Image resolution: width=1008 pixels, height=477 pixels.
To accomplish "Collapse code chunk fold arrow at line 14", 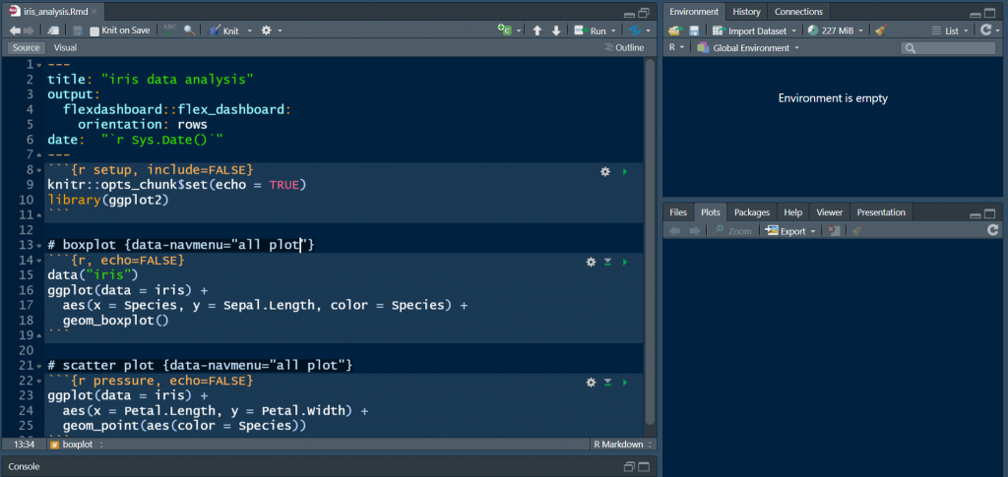I will [38, 261].
